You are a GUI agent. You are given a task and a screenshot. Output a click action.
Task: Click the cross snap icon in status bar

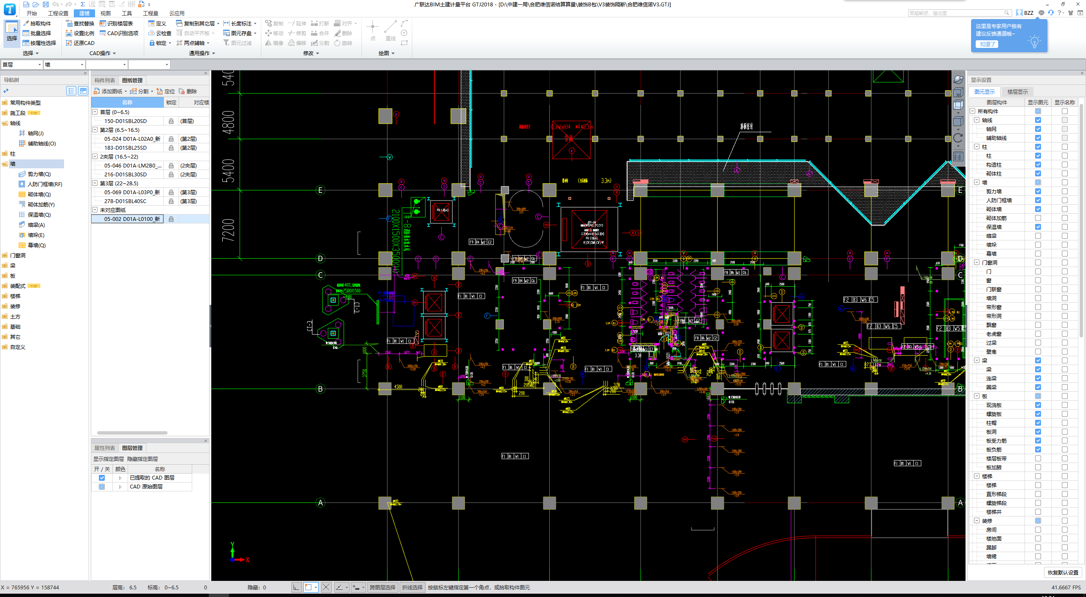pos(325,587)
